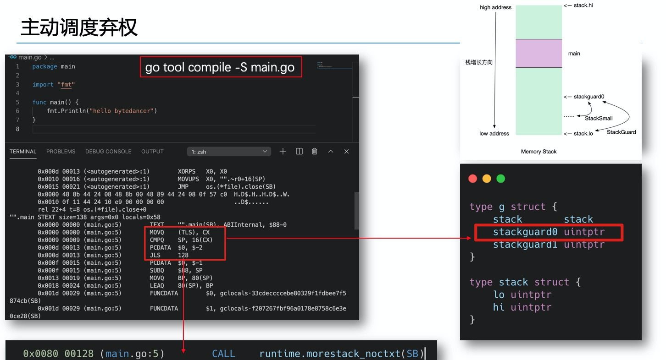Click 'rel 22+4 t=8 os.(*file).close+0' line

click(92, 209)
